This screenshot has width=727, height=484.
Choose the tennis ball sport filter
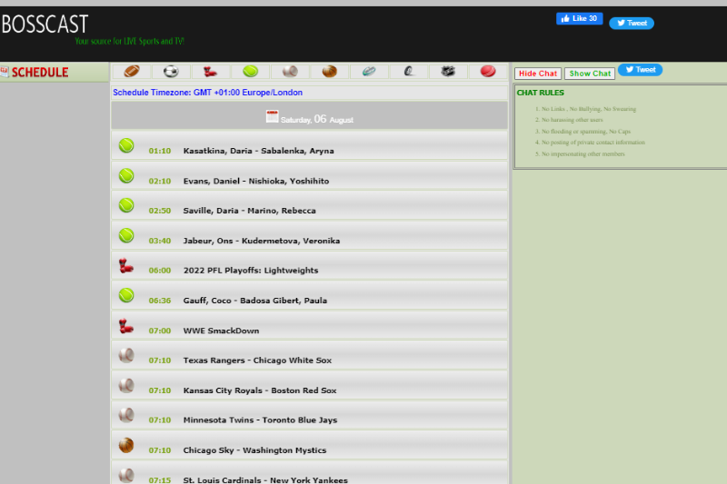pyautogui.click(x=251, y=72)
